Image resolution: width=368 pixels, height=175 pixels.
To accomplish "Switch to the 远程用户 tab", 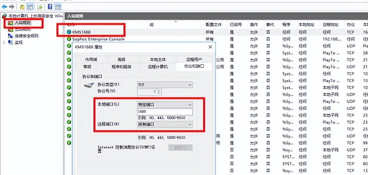I will point(194,59).
